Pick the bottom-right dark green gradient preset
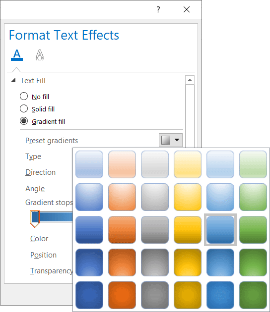Screen dimensions: 270x312 point(253,295)
